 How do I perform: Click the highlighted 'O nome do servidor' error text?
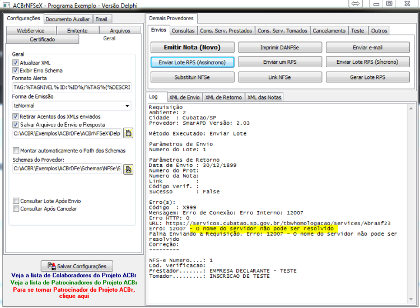262,228
